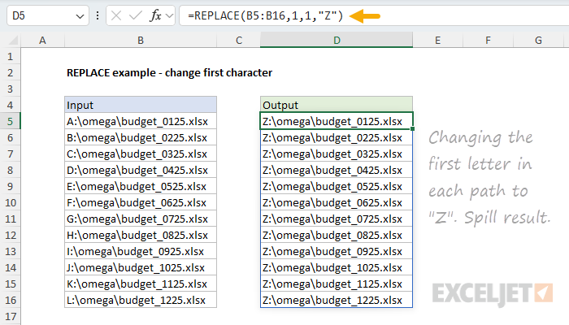Select row 1 header
This screenshot has height=325, width=569.
(x=10, y=56)
